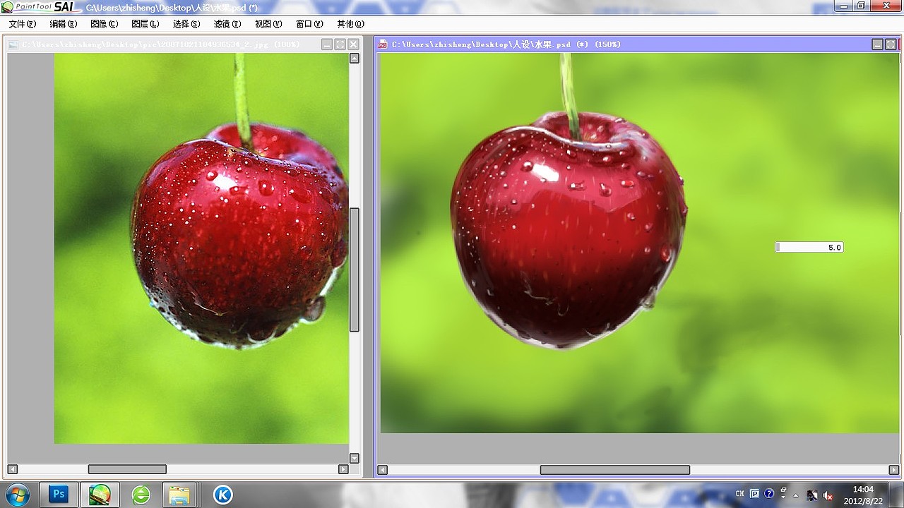Click the taskbar clock showing 14:04
This screenshot has height=508, width=904.
(x=863, y=495)
